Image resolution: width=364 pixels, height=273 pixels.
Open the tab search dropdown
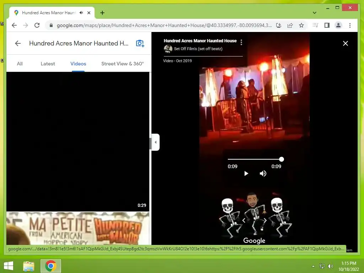315,13
